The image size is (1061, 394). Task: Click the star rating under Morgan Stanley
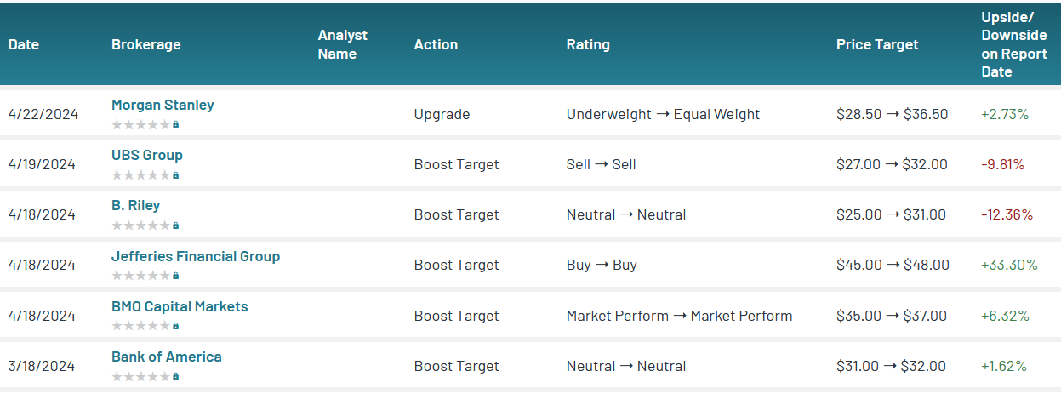140,124
